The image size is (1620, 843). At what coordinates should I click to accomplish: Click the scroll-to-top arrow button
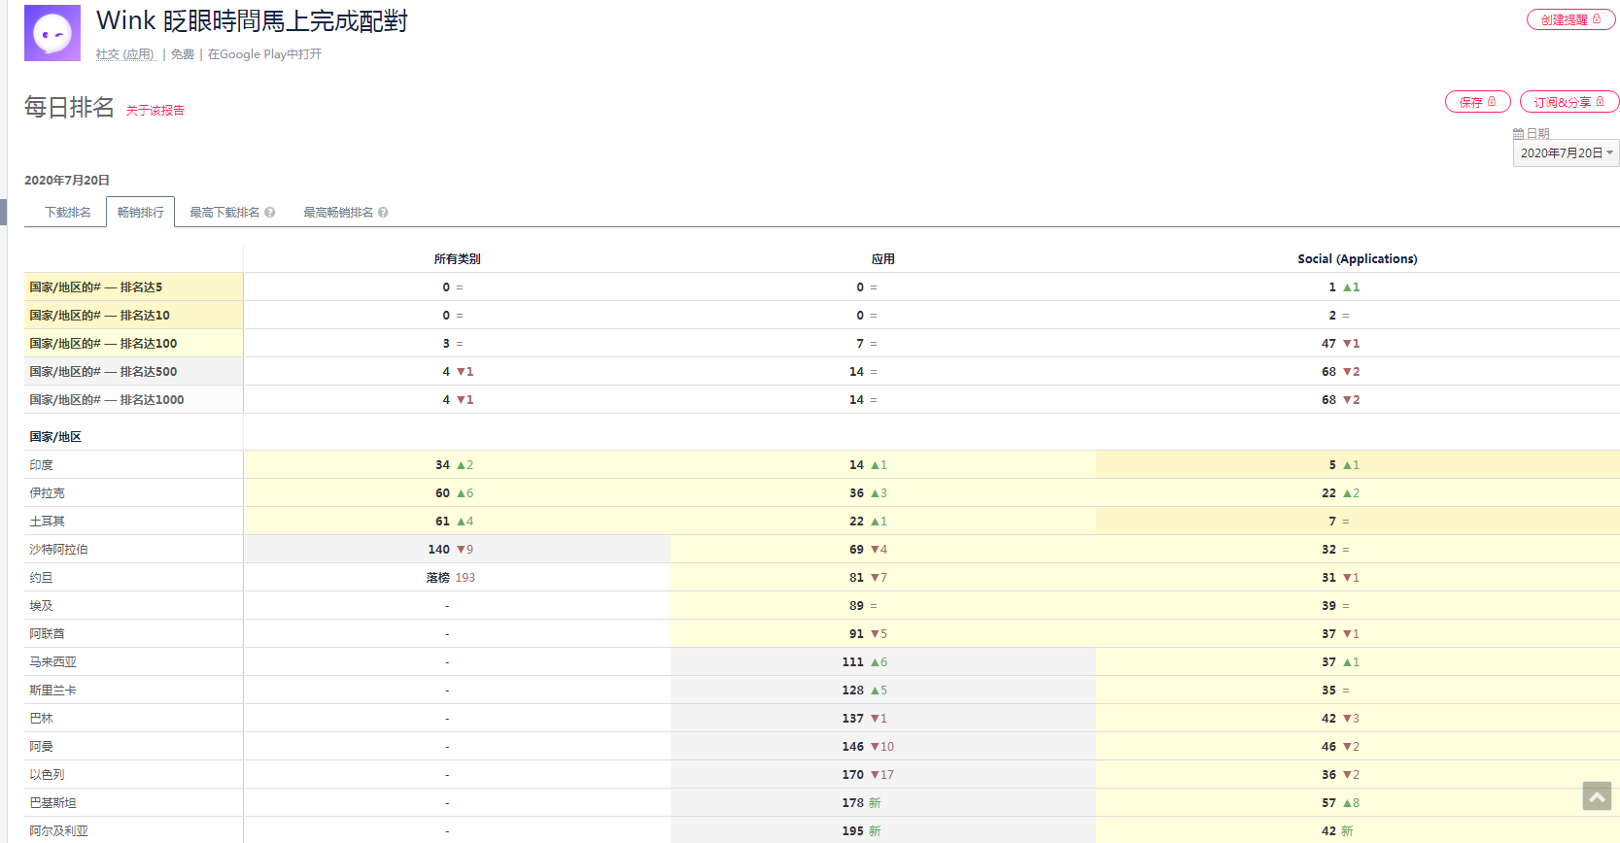coord(1597,796)
